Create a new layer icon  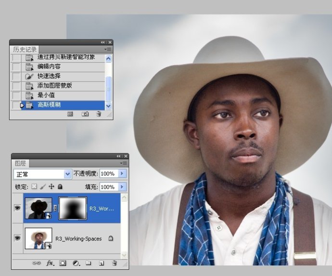[x=102, y=263]
